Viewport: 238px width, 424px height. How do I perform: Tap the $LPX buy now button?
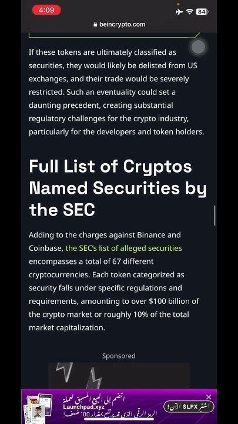pyautogui.click(x=189, y=406)
